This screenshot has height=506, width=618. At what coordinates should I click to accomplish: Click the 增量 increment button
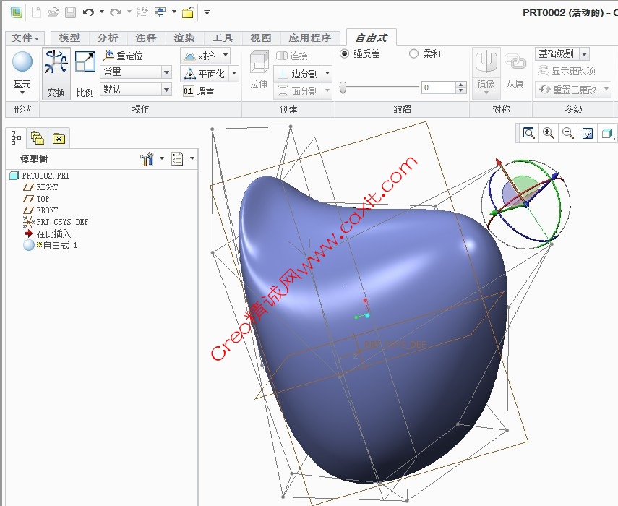[199, 91]
